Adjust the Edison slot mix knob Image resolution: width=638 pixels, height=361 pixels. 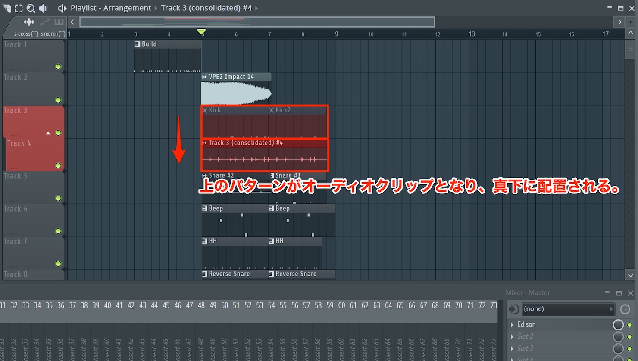coord(618,324)
